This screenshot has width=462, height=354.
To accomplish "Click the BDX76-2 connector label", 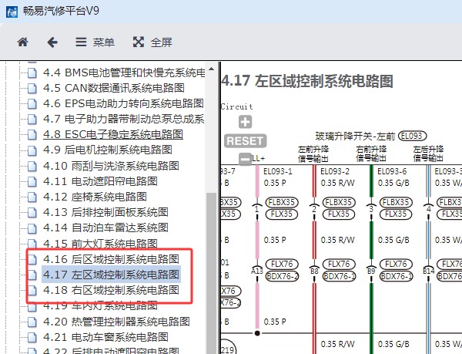I will [x=282, y=276].
